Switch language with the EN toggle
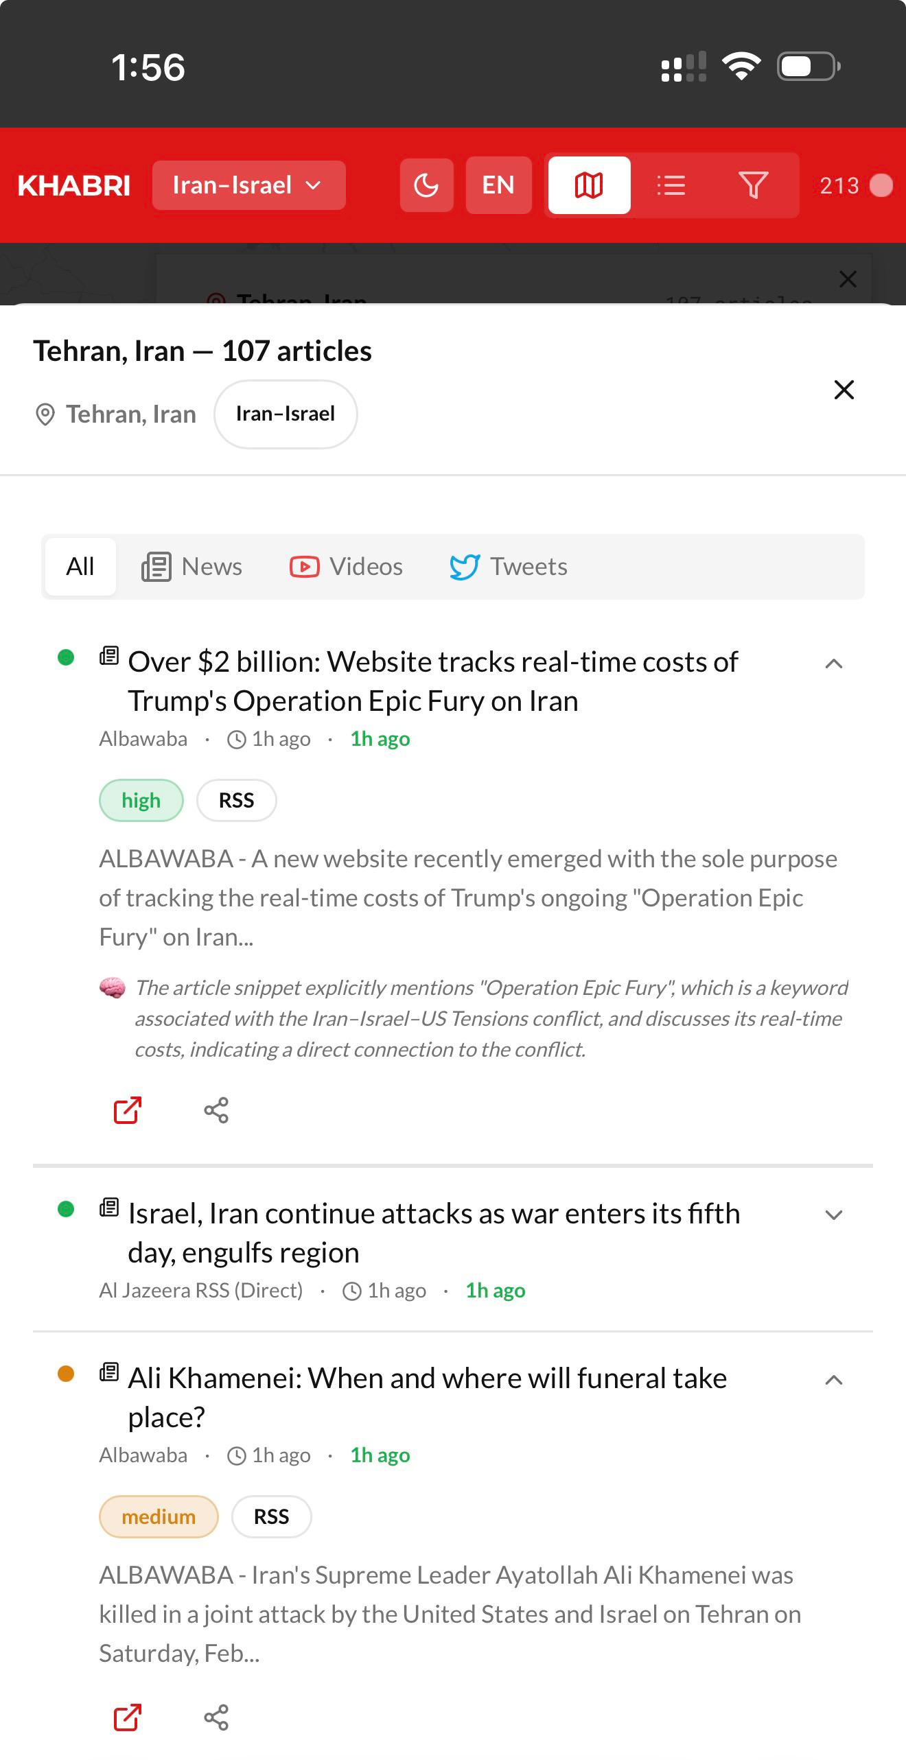906x1760 pixels. (498, 185)
